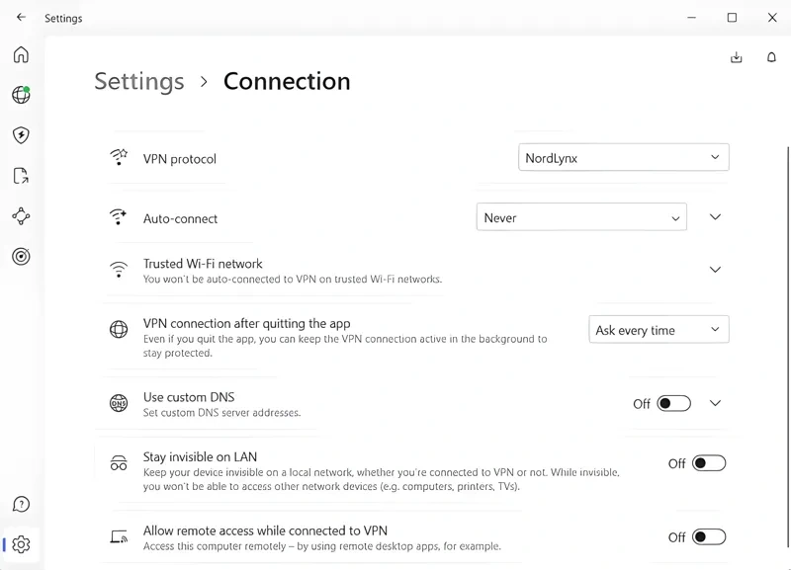
Task: Open the VPN protocol dropdown showing NordLynx
Action: point(623,157)
